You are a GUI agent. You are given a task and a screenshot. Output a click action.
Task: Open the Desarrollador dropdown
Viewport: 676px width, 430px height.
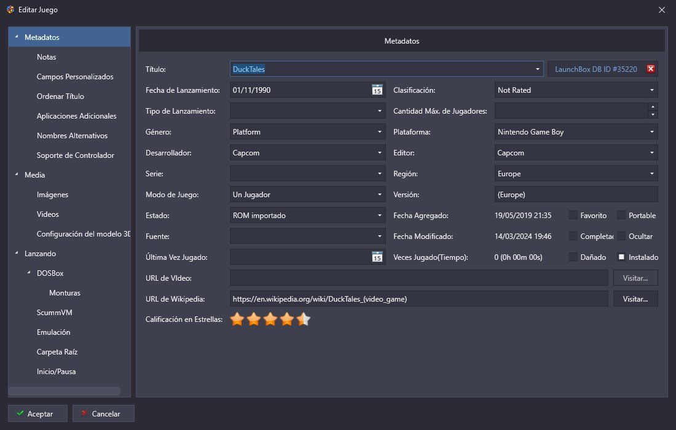click(379, 153)
